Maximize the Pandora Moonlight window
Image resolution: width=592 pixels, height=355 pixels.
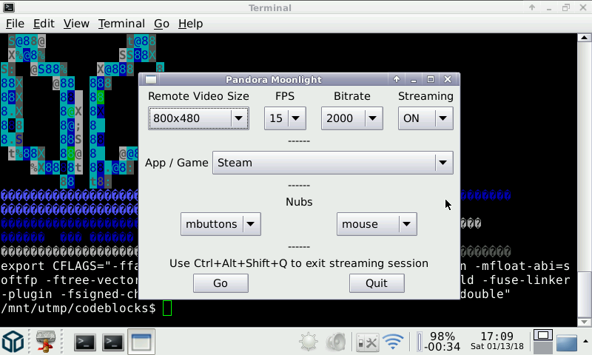click(431, 79)
